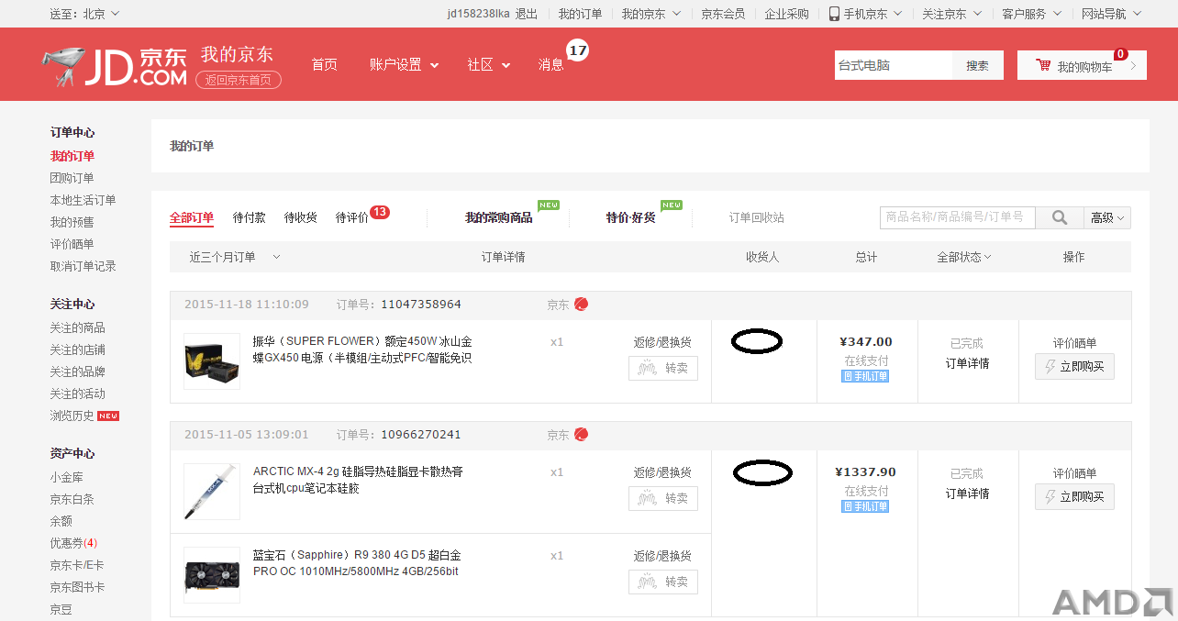Open 我的订单 top bar link
This screenshot has width=1178, height=621.
click(x=581, y=14)
